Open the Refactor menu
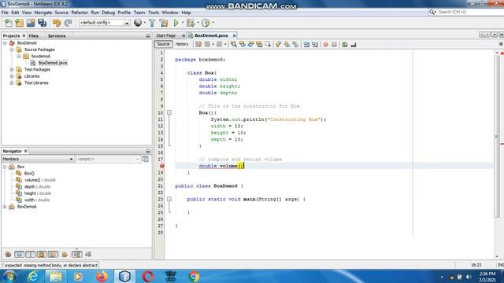The height and width of the screenshot is (283, 504). coord(80,13)
